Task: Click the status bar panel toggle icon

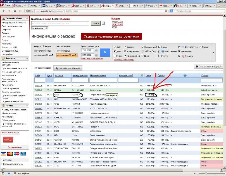Action: click(3, 173)
